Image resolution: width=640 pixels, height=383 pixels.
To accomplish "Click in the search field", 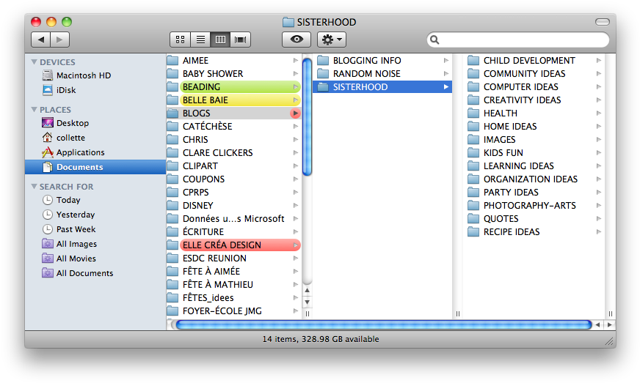I will (x=523, y=40).
